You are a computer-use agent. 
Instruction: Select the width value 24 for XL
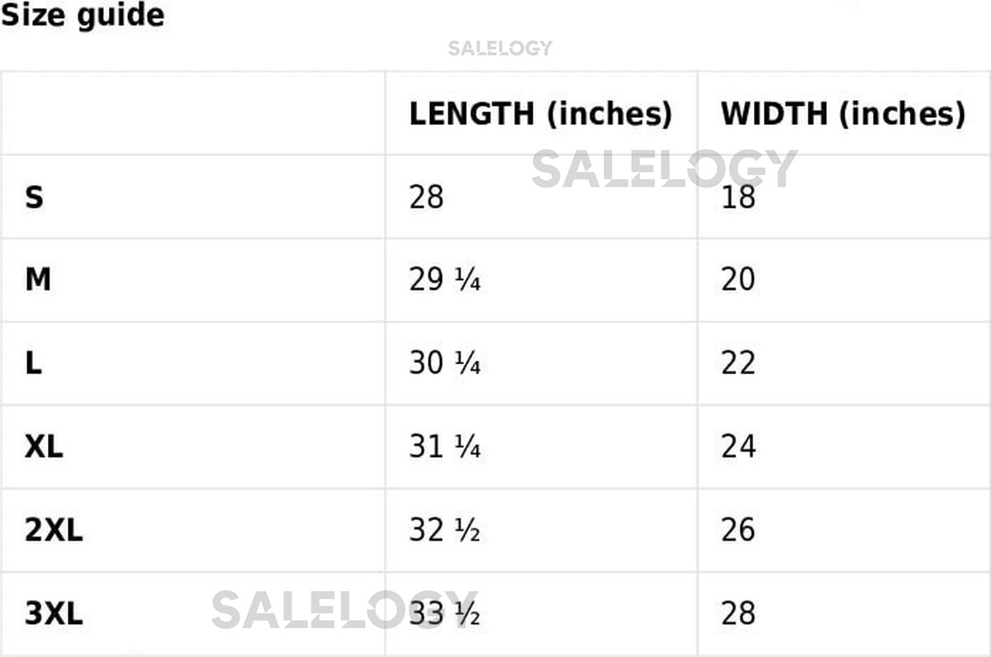tap(737, 447)
